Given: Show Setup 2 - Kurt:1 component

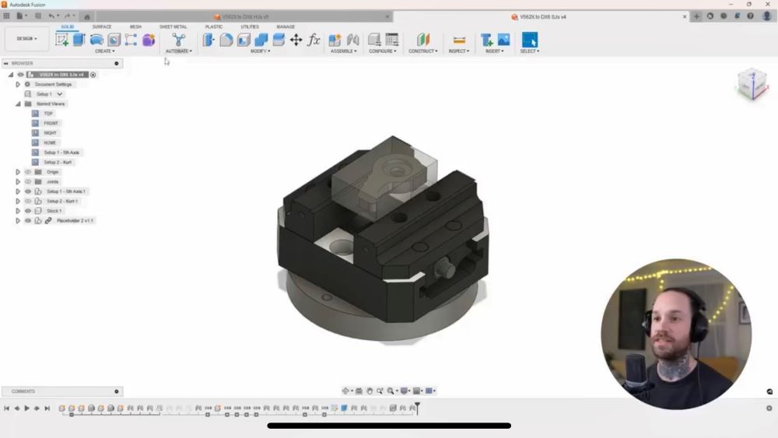Looking at the screenshot, I should (28, 201).
